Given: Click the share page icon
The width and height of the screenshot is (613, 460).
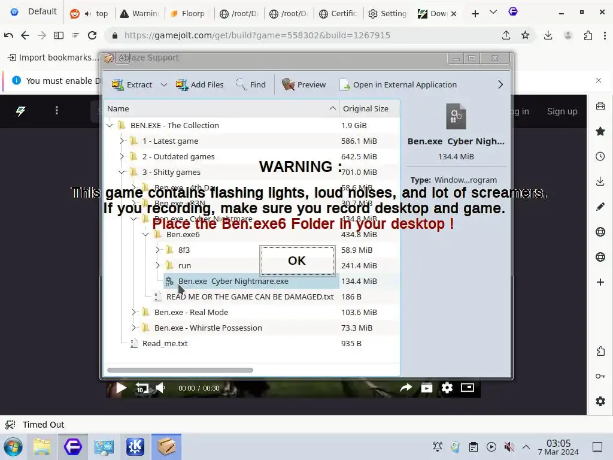Looking at the screenshot, I should coord(506,35).
